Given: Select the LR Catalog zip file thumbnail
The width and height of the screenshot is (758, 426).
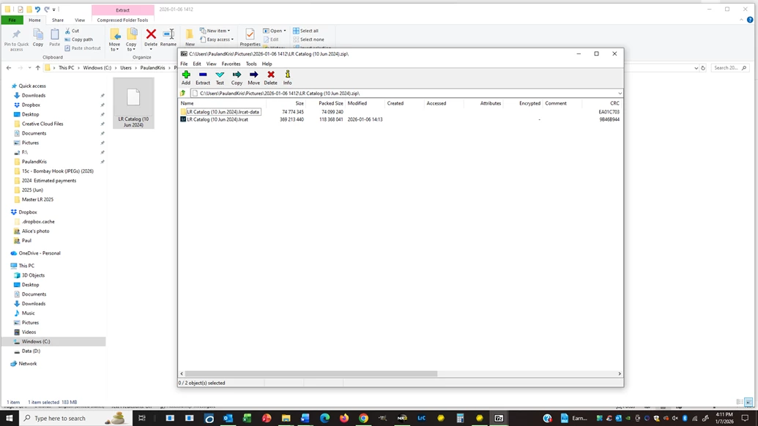Looking at the screenshot, I should click(133, 103).
